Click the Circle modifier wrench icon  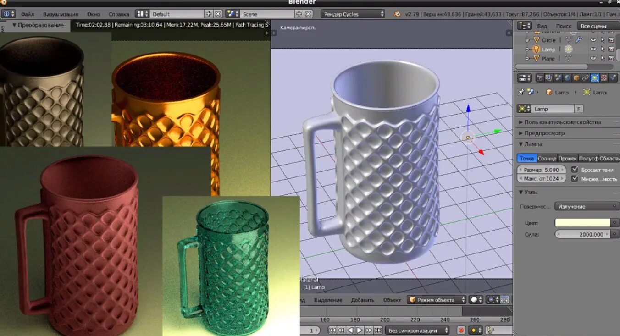click(578, 40)
